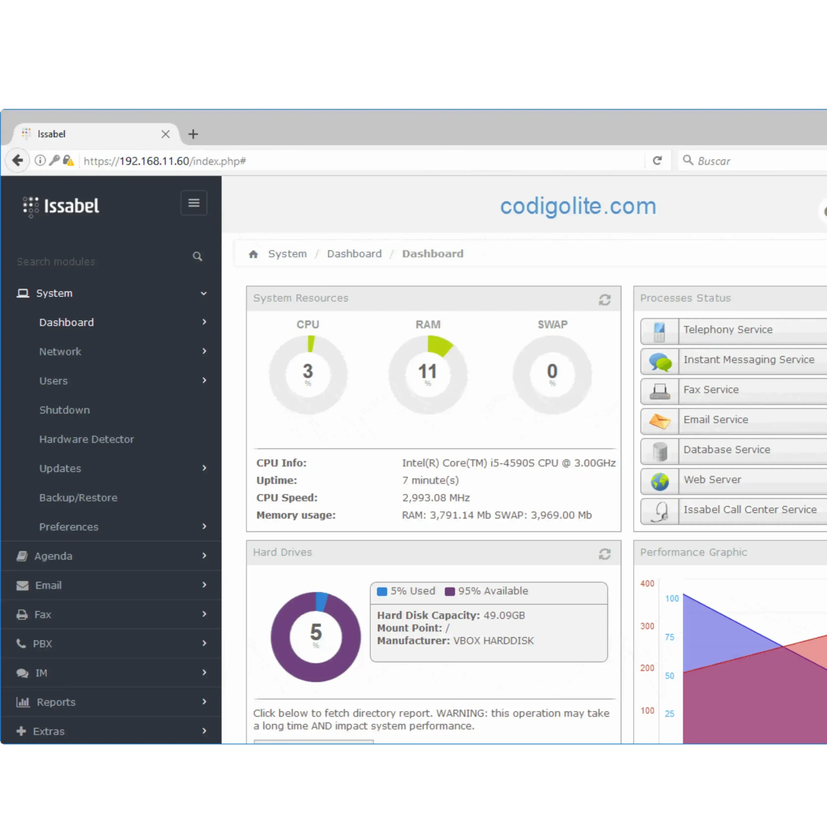
Task: Click the Instant Messaging Service chat icon
Action: click(x=660, y=362)
